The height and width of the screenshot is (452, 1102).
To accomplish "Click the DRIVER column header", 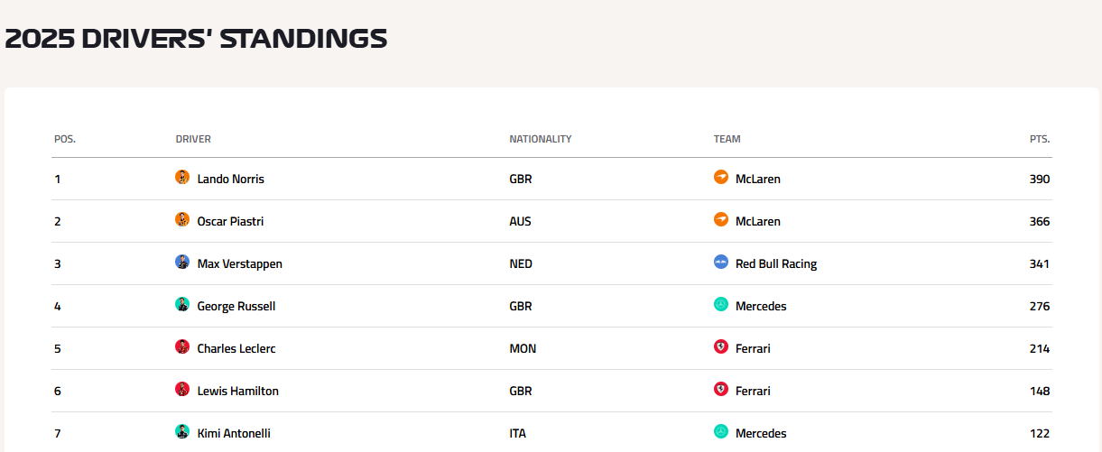I will 193,139.
